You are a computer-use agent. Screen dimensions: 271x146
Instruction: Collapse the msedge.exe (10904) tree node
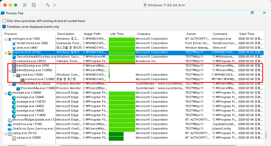(6, 93)
